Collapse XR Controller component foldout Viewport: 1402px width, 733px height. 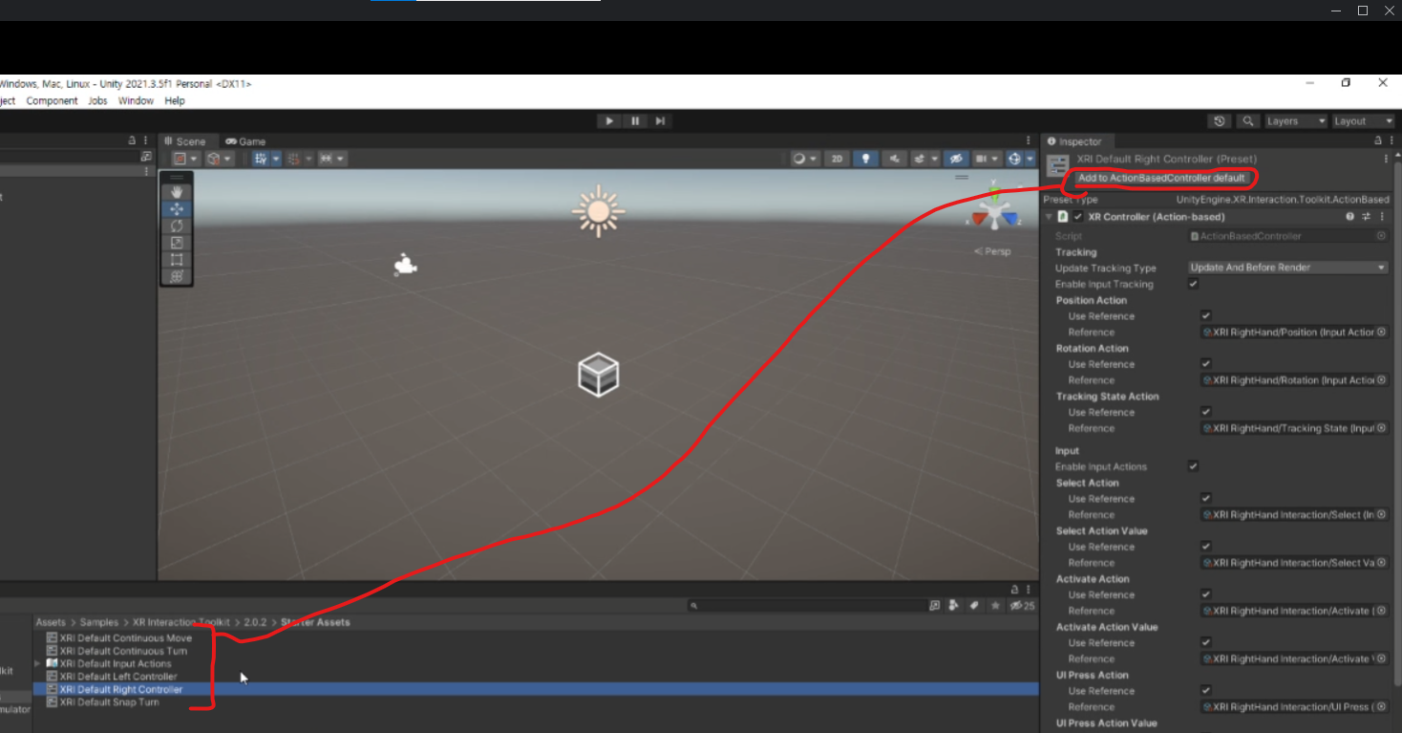coord(1050,217)
